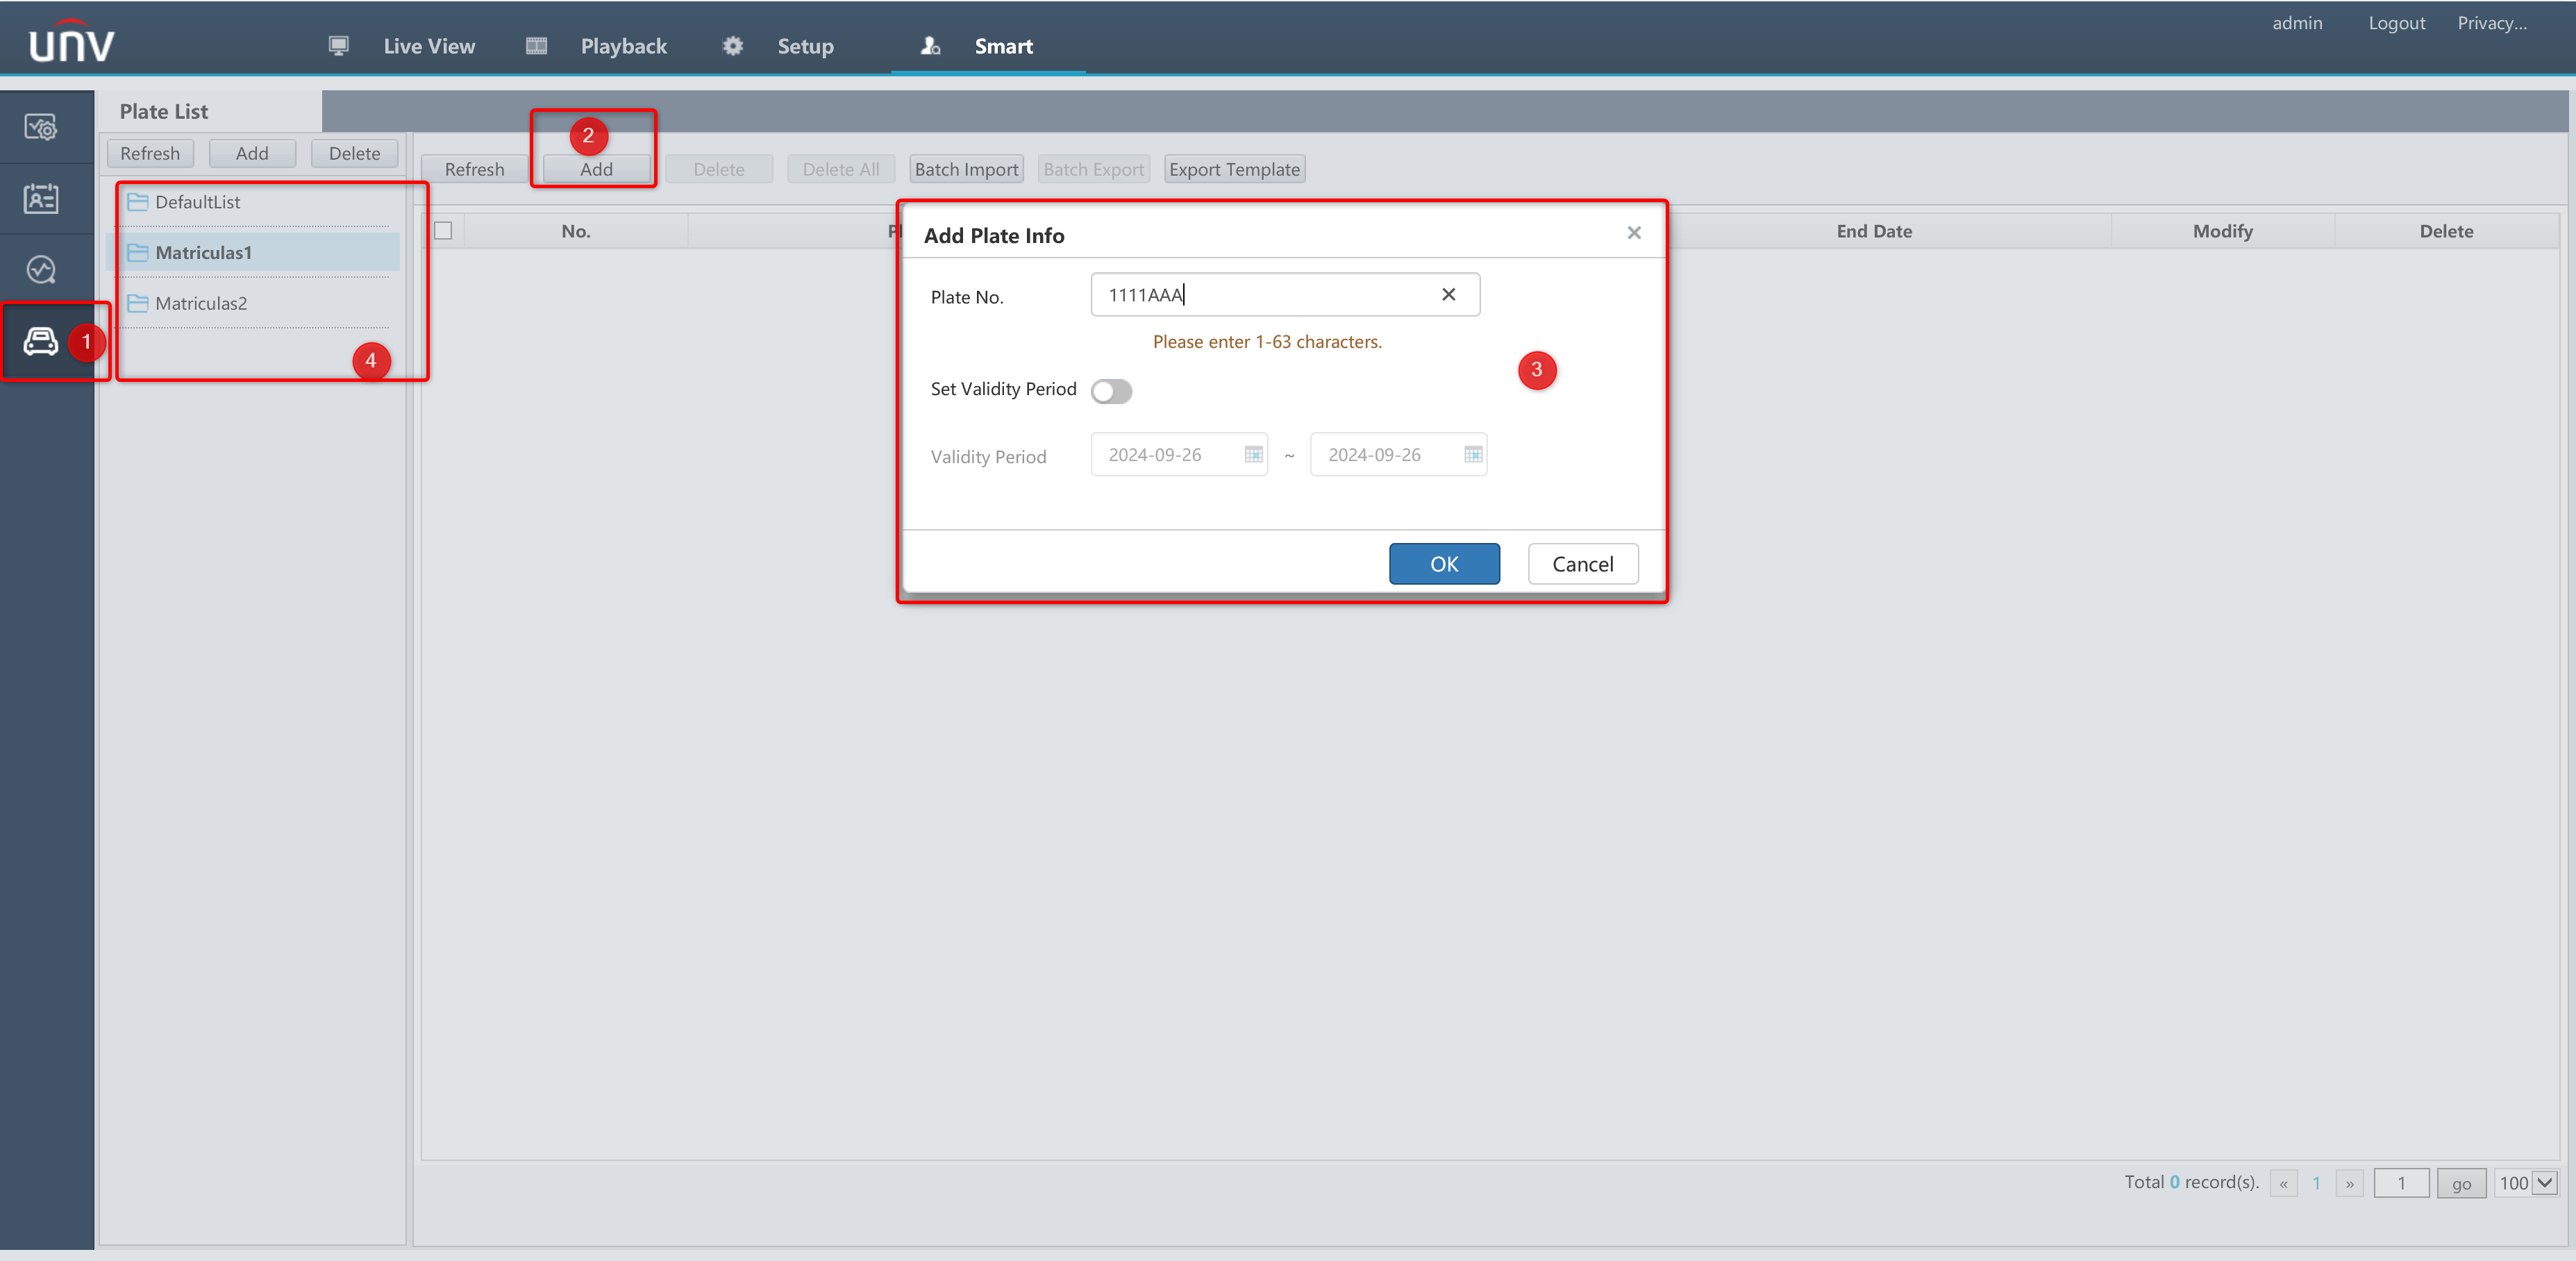The width and height of the screenshot is (2576, 1261).
Task: Clear the Plate No. field with X icon
Action: [1449, 294]
